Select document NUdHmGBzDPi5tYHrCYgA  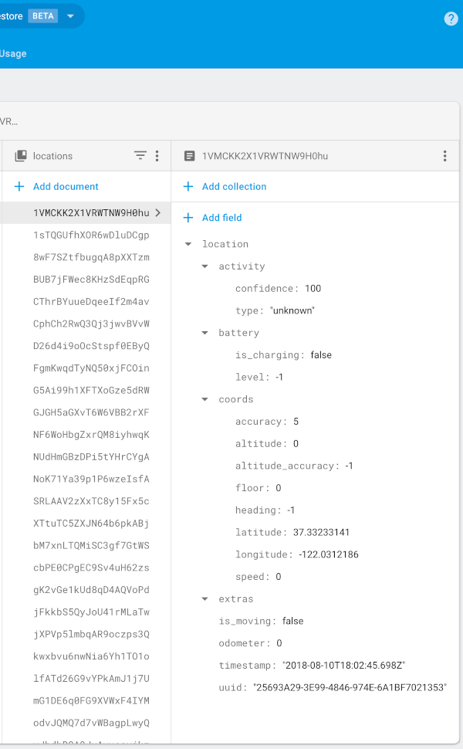click(91, 456)
